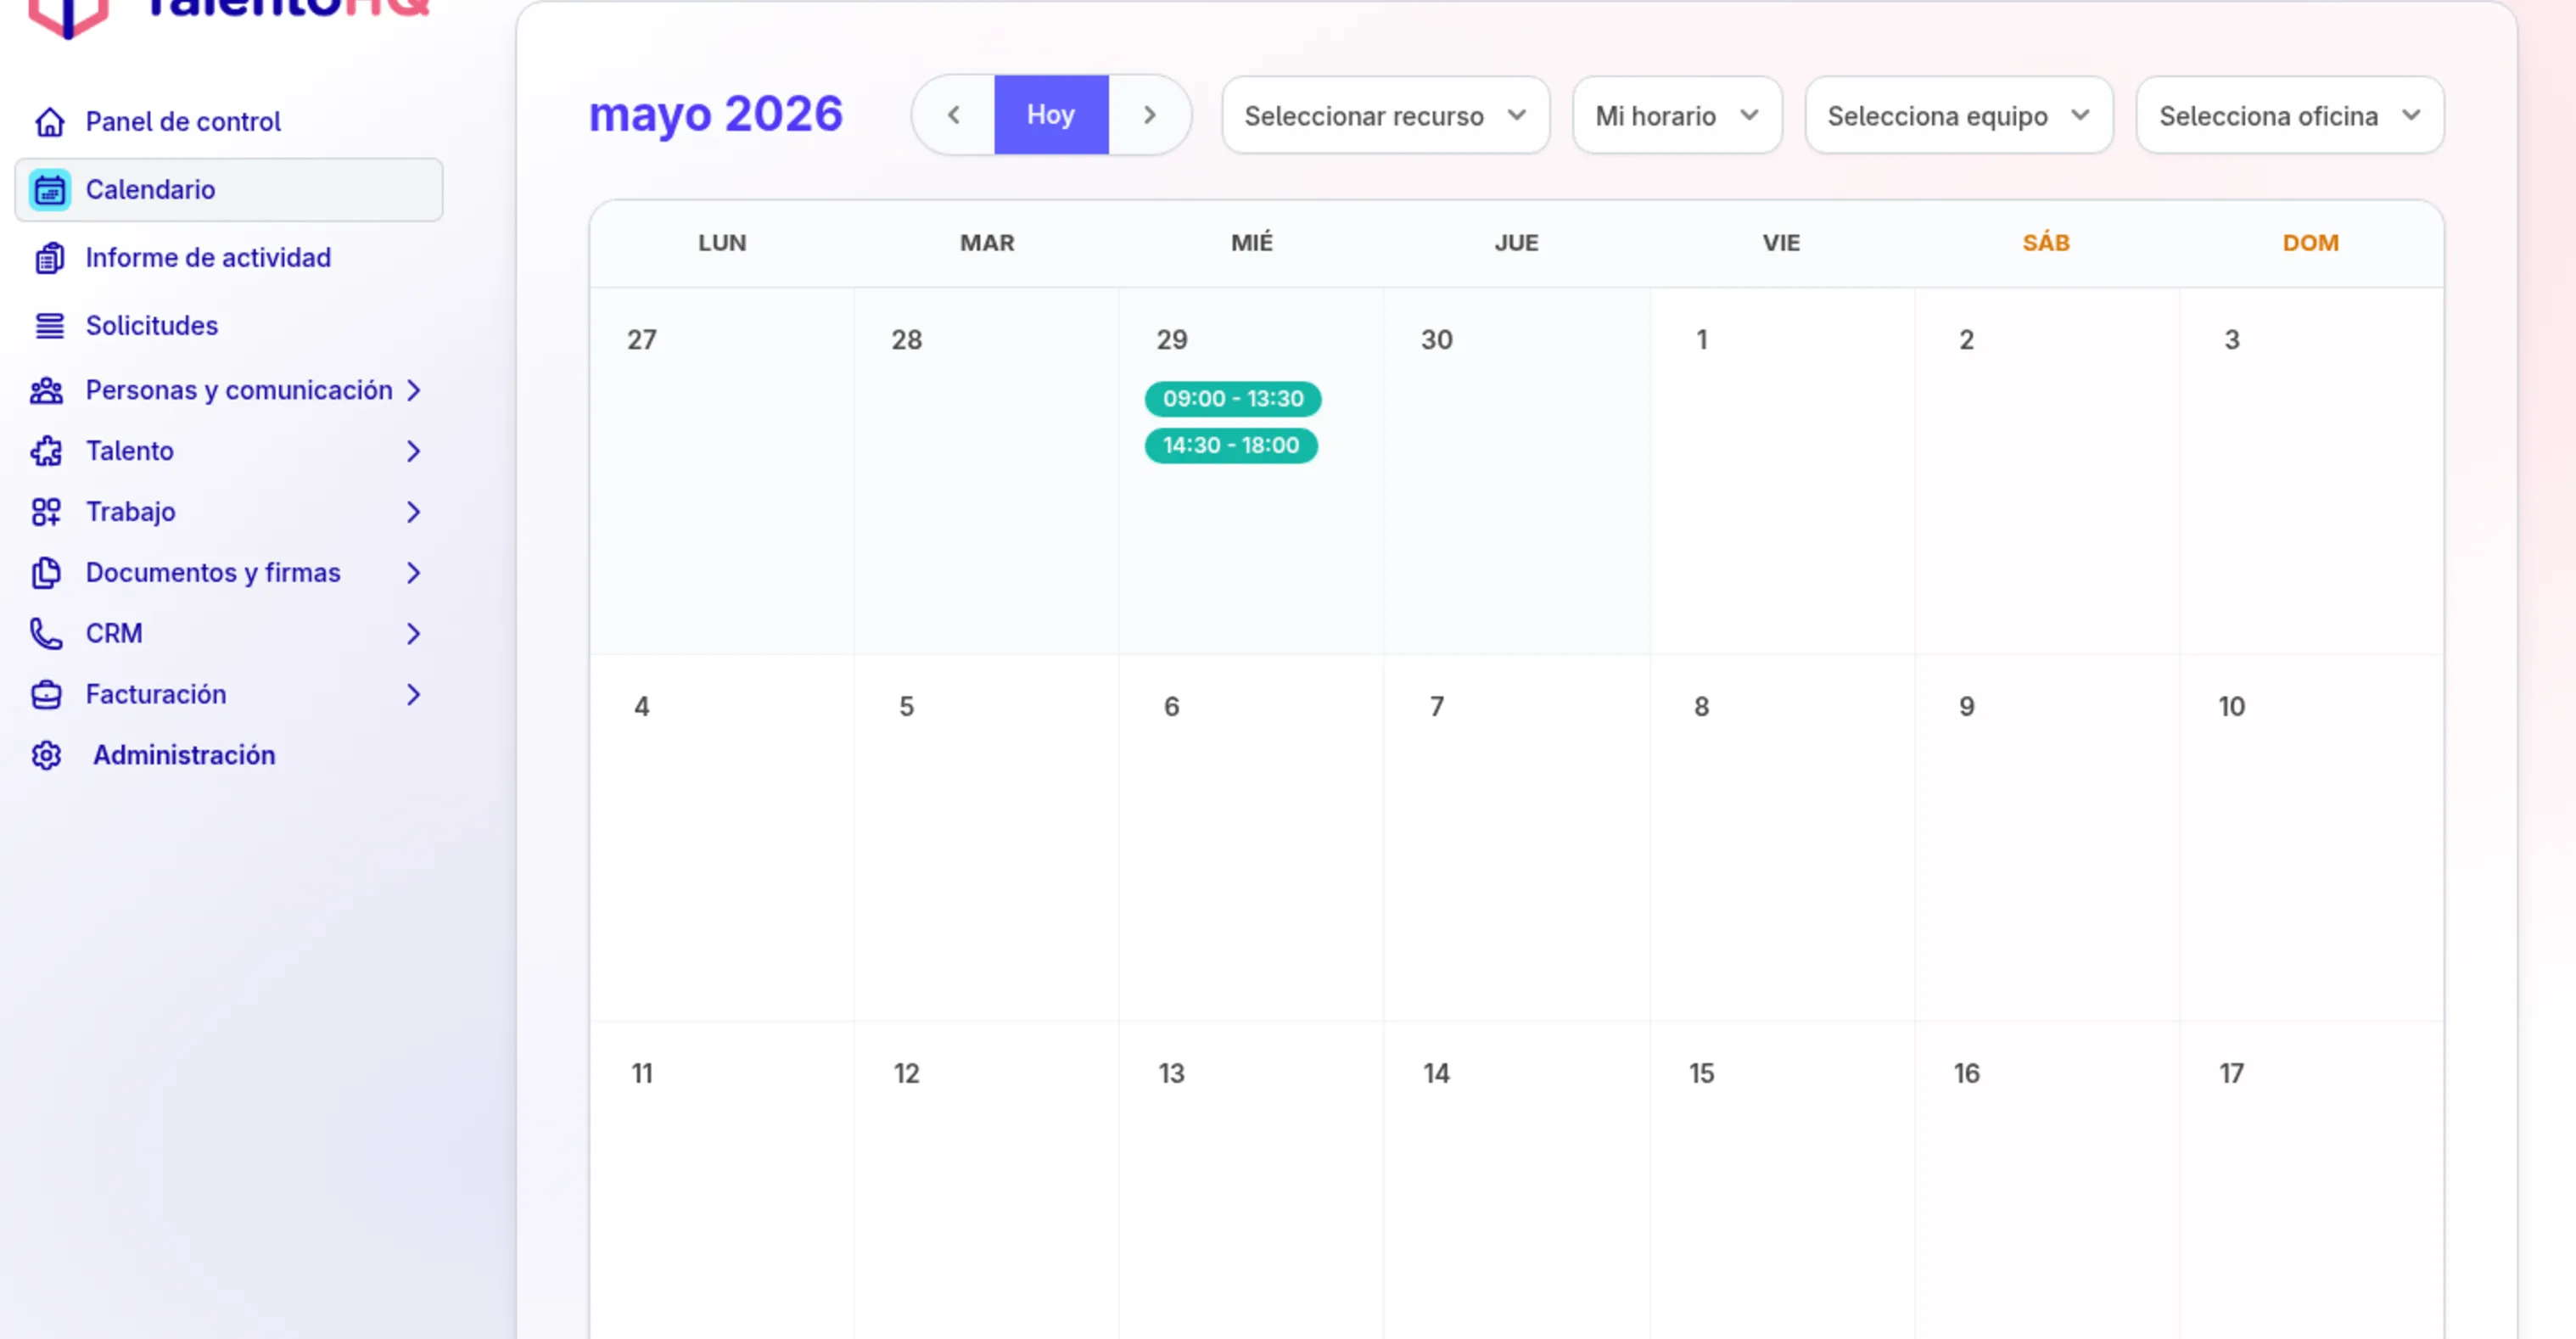The image size is (2576, 1339).
Task: Select day 10 in calendar
Action: click(x=2232, y=707)
